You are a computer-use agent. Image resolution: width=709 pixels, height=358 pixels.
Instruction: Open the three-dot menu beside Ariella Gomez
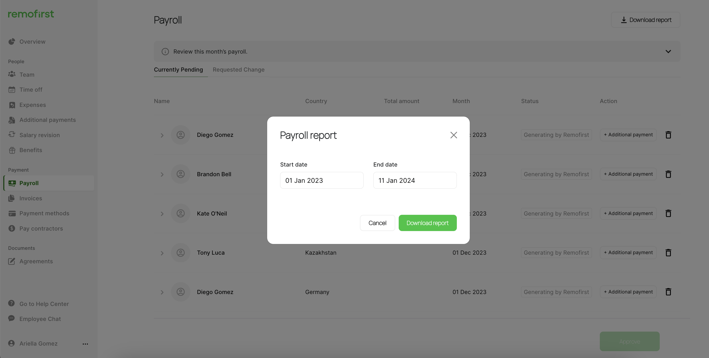tap(85, 344)
